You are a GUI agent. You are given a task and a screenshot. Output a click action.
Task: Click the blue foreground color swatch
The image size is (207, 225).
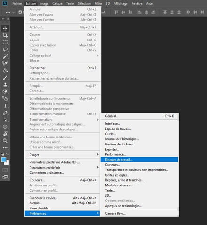(4, 160)
